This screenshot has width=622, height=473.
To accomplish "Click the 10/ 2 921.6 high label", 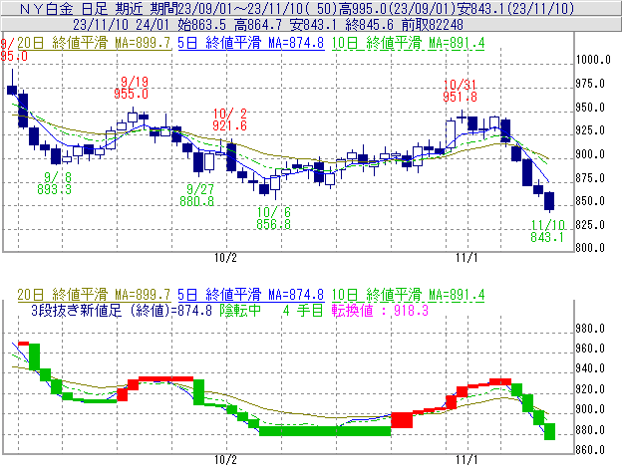I will point(229,119).
